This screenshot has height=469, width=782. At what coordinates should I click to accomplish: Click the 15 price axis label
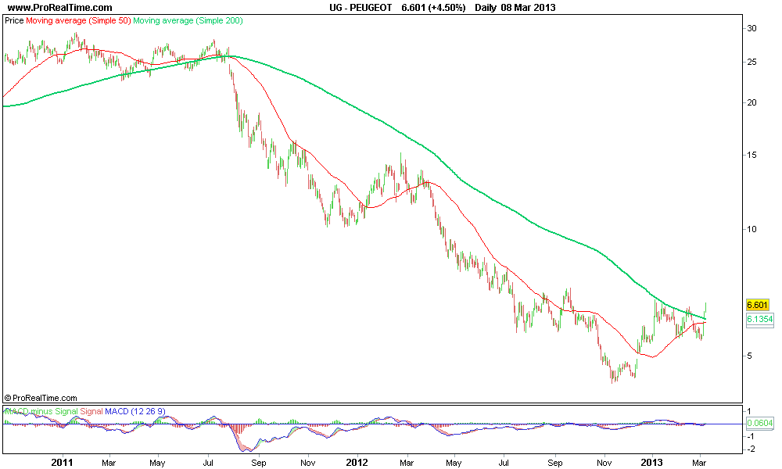752,155
